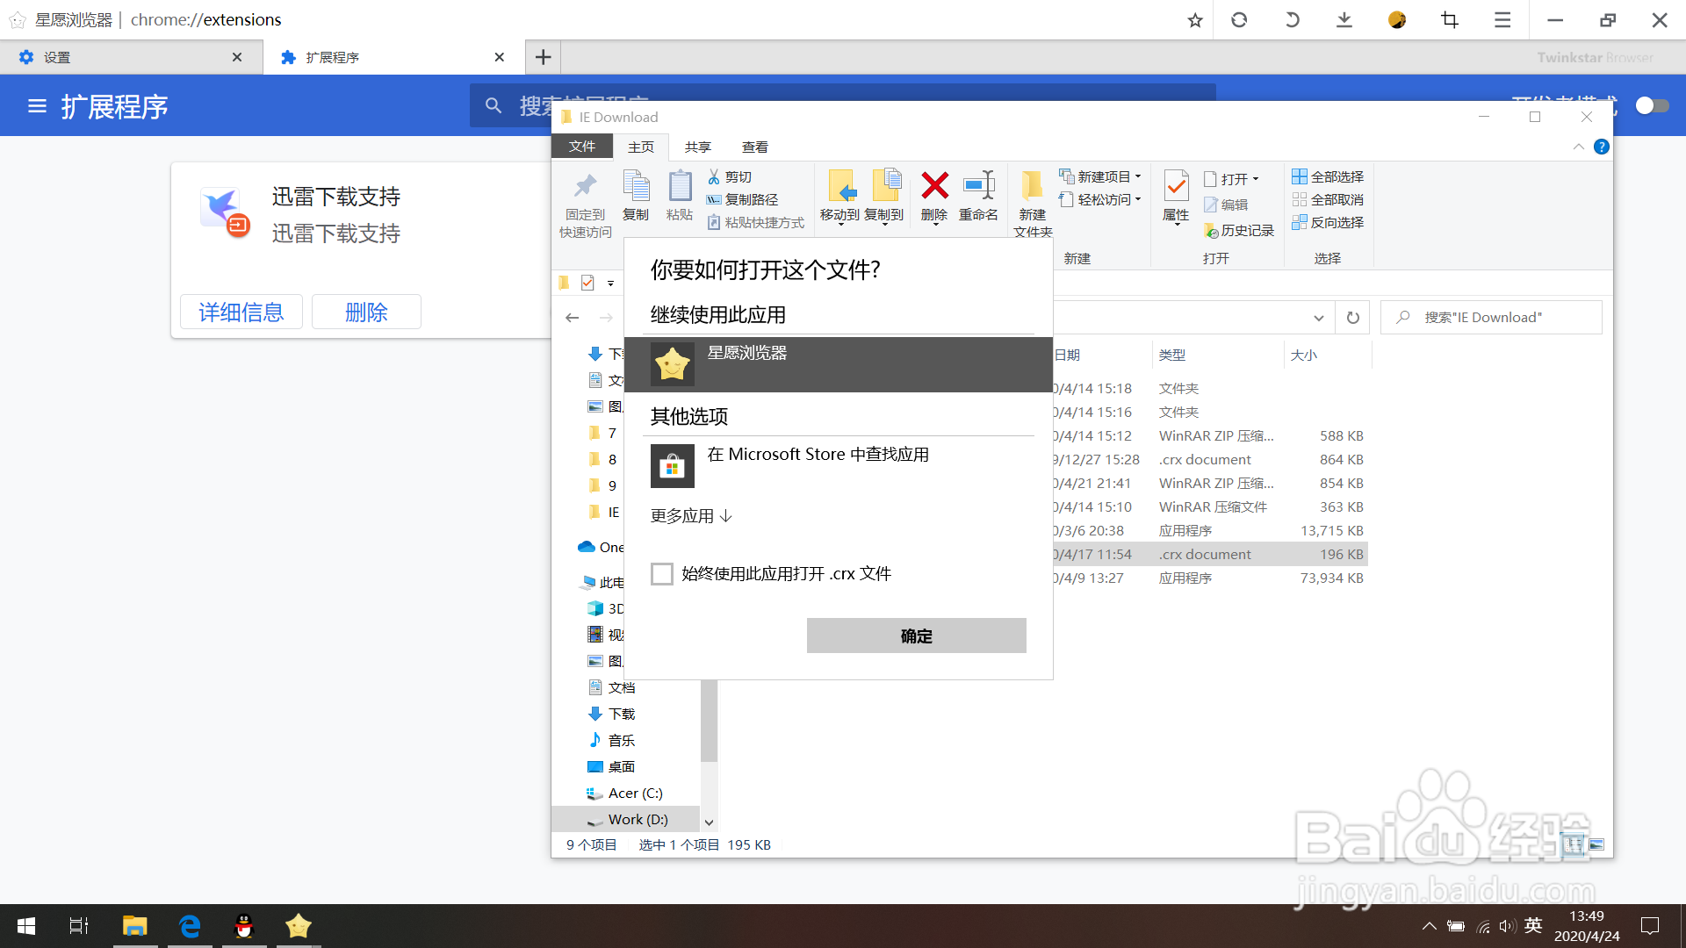
Task: Collapse the Explorer ribbon chevron
Action: tap(1579, 147)
